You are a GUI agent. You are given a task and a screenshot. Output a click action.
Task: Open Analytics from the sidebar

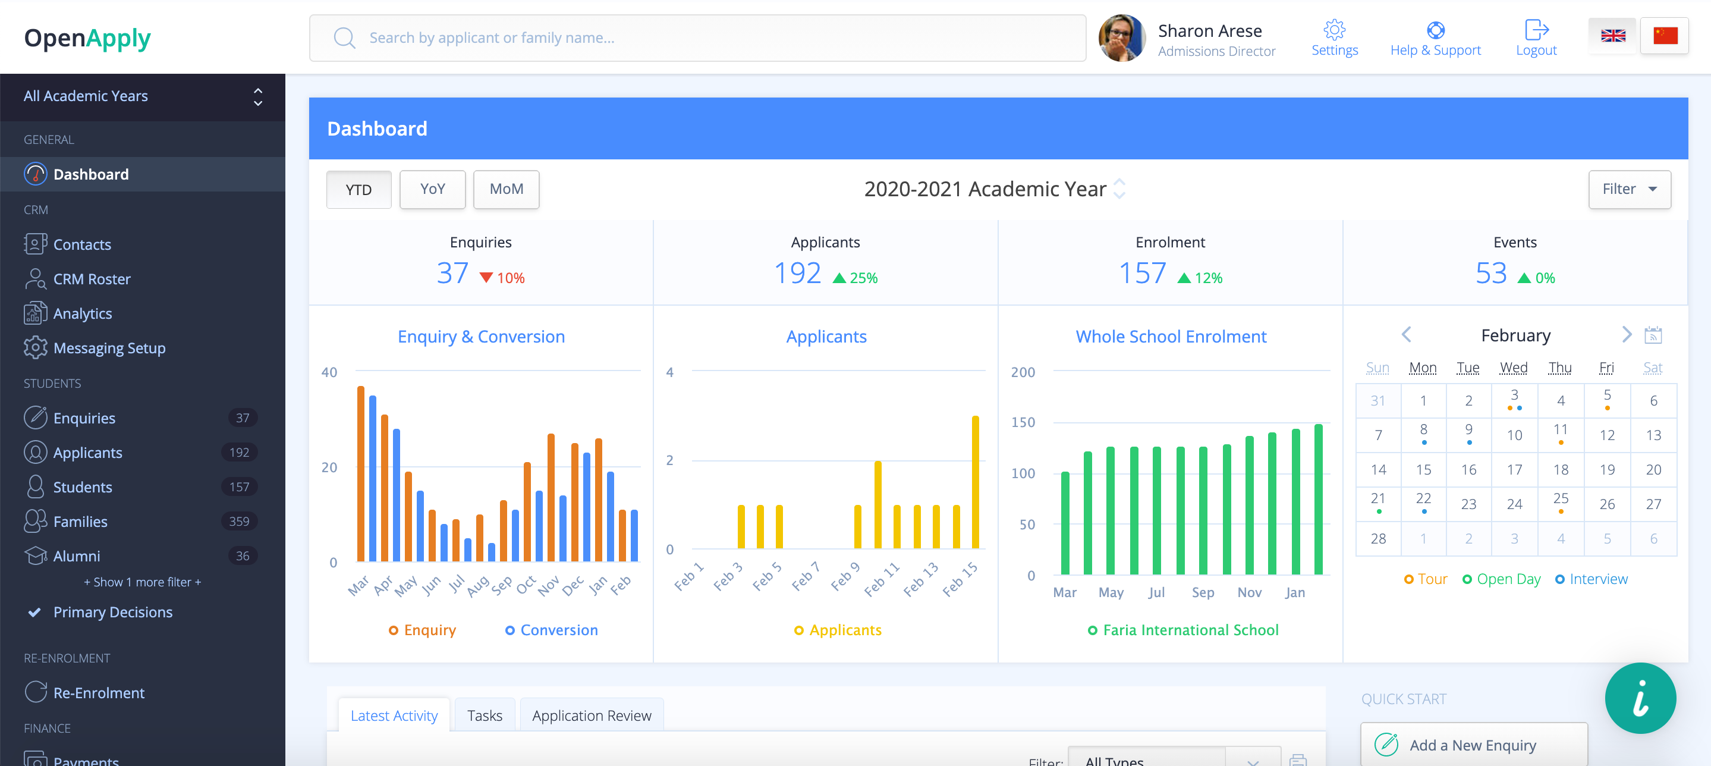point(83,313)
